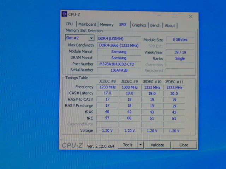Click the Timings Table group label
The image size is (226, 169).
click(77, 78)
